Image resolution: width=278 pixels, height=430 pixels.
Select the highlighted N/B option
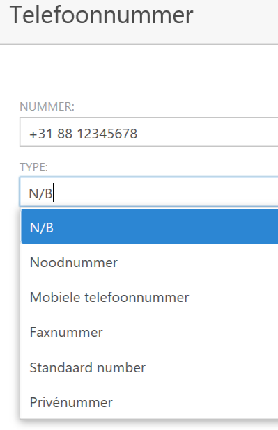coord(150,226)
